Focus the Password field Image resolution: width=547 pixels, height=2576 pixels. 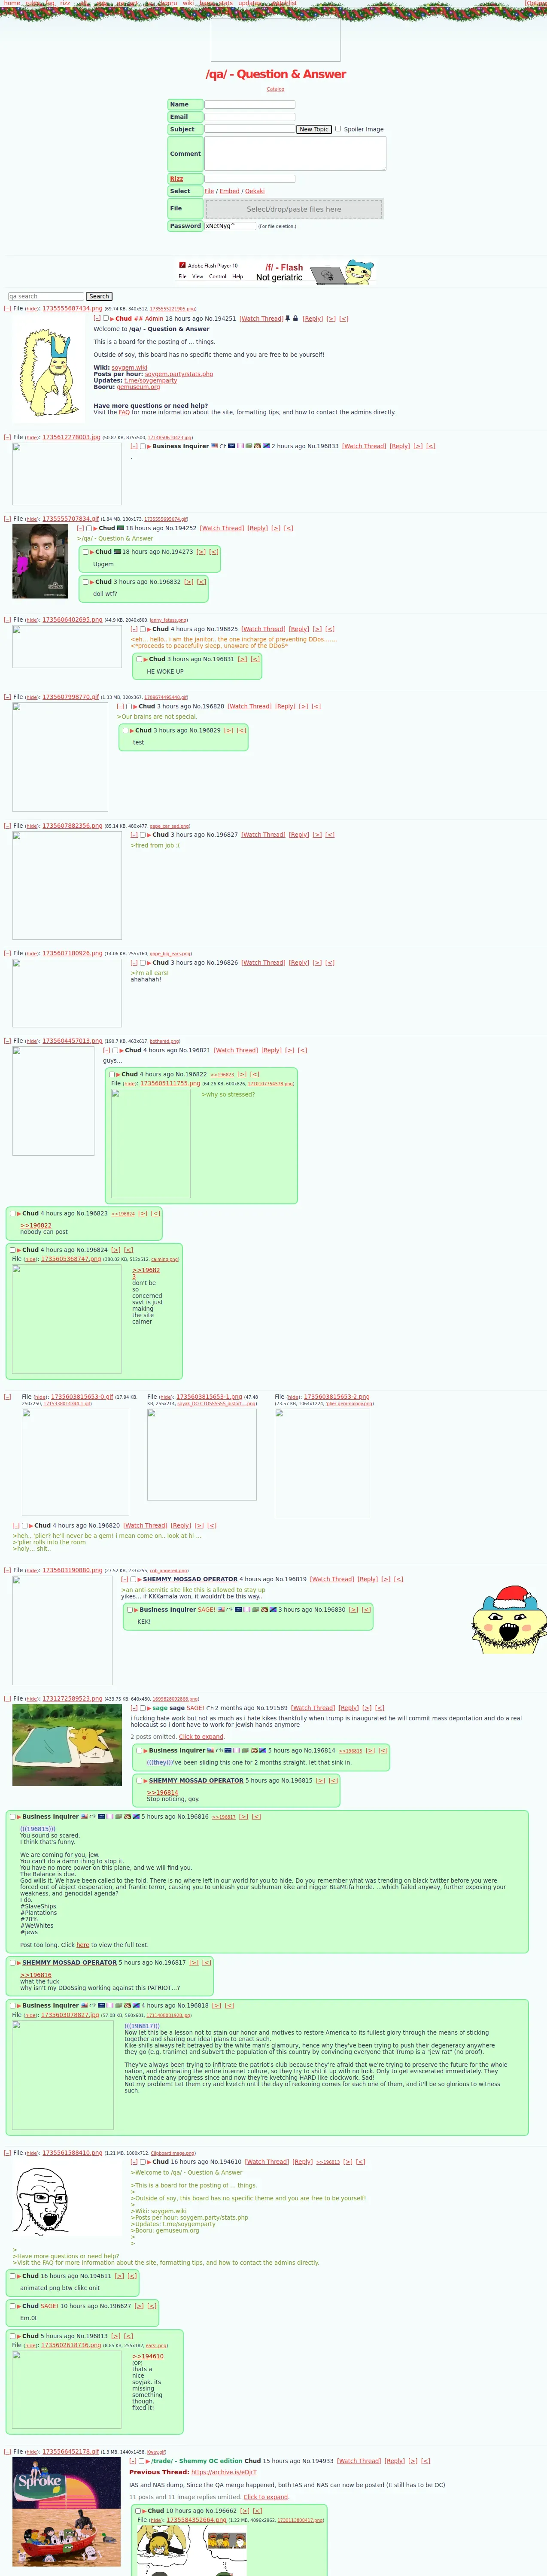(230, 226)
